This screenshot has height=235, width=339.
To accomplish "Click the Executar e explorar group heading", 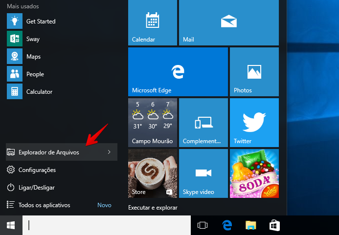I will (x=153, y=208).
